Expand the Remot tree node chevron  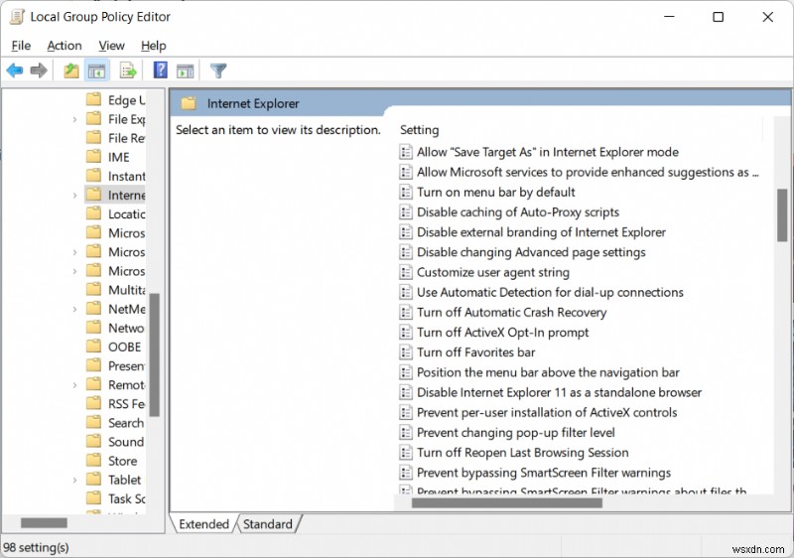coord(74,385)
